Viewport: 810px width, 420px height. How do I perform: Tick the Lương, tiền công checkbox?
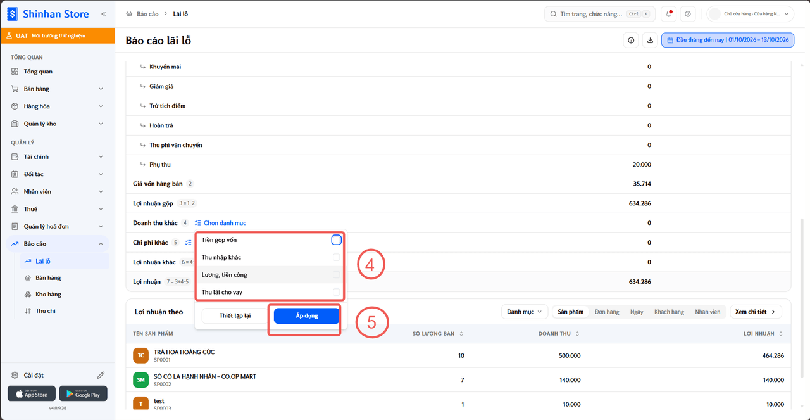pyautogui.click(x=336, y=275)
